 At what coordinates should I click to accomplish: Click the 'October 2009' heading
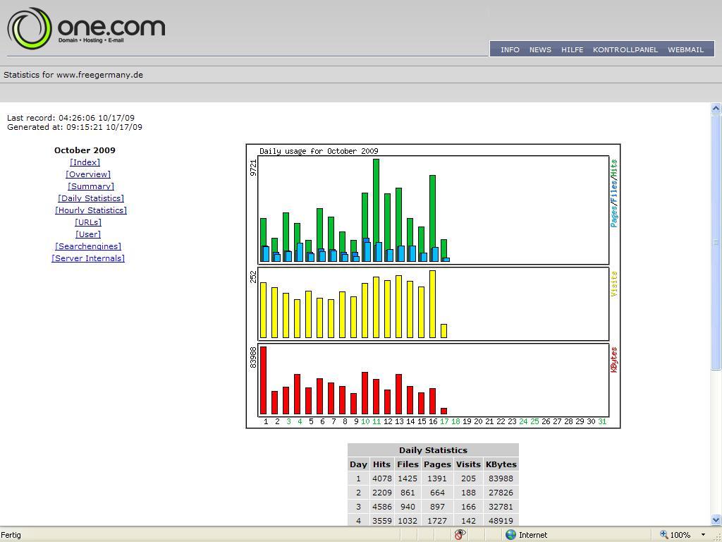tap(85, 150)
